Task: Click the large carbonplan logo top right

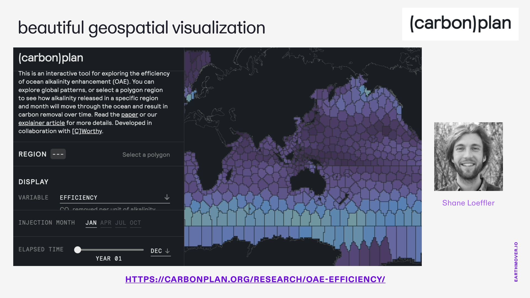Action: click(460, 24)
